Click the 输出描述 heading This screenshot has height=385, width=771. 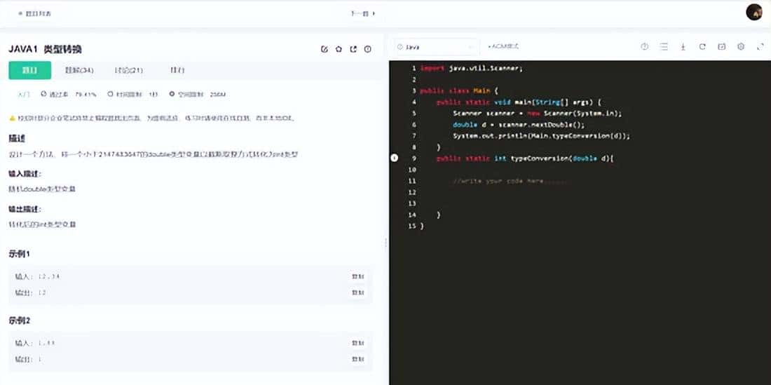25,209
